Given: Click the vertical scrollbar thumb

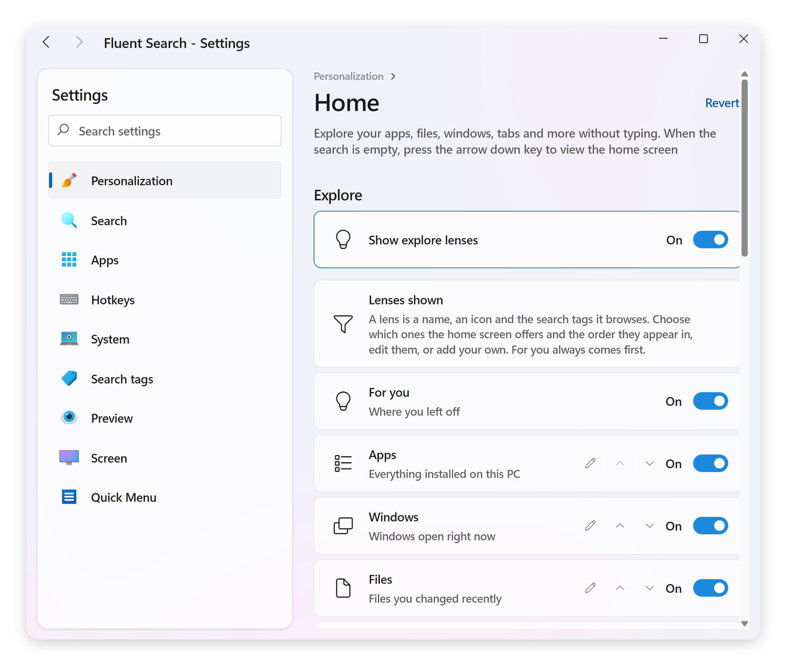Looking at the screenshot, I should click(x=744, y=168).
